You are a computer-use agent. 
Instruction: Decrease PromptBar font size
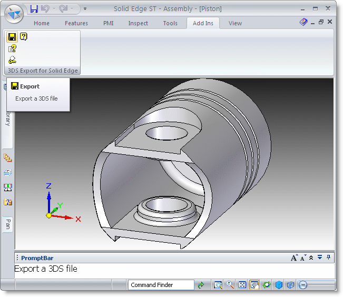point(303,258)
